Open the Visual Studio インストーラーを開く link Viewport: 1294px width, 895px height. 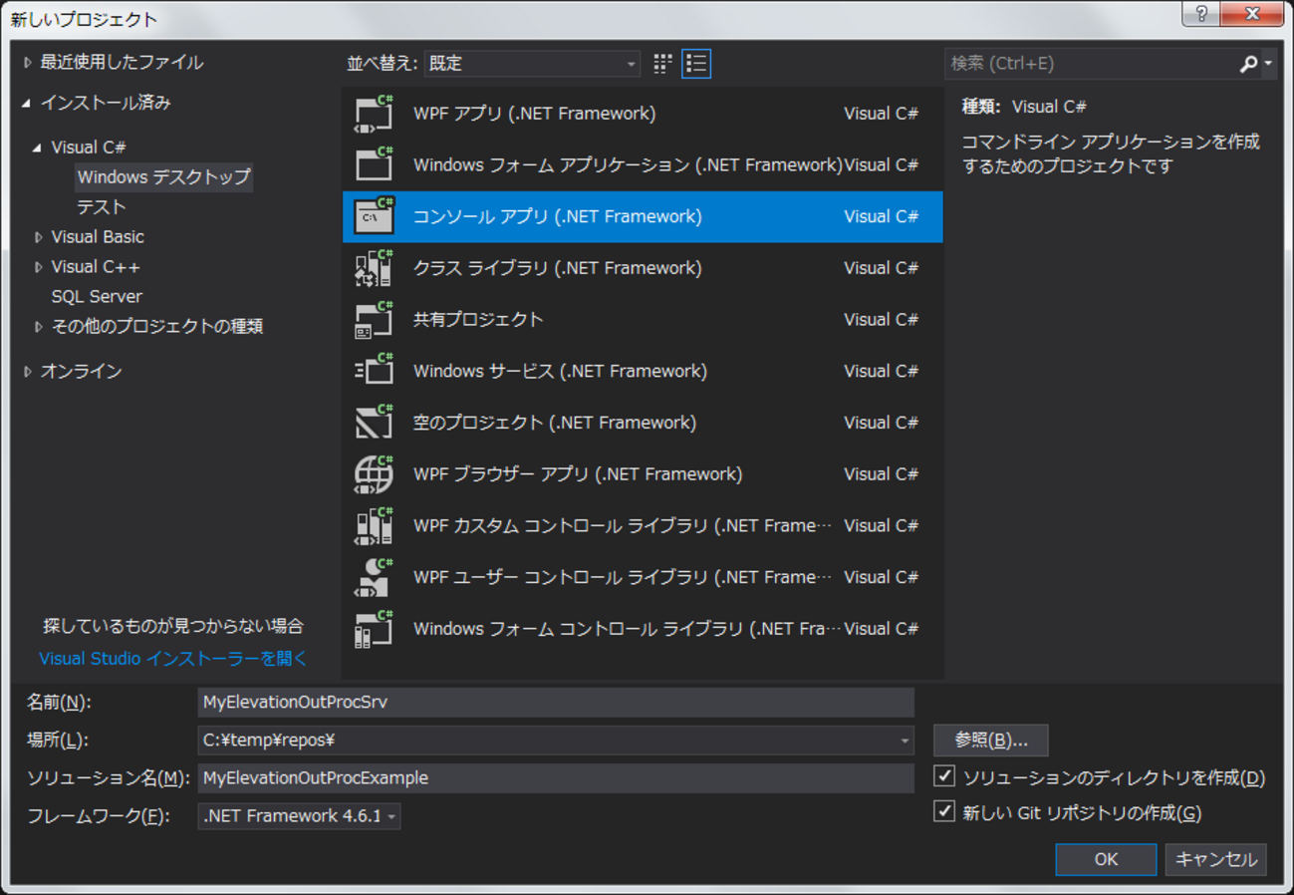173,659
